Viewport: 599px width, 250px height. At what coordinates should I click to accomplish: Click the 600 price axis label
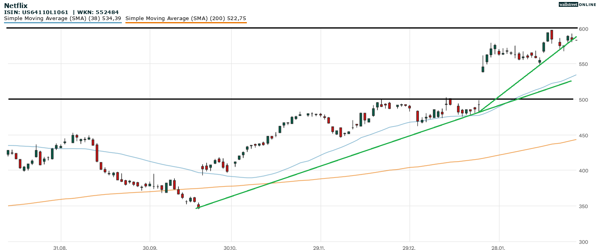click(x=583, y=29)
